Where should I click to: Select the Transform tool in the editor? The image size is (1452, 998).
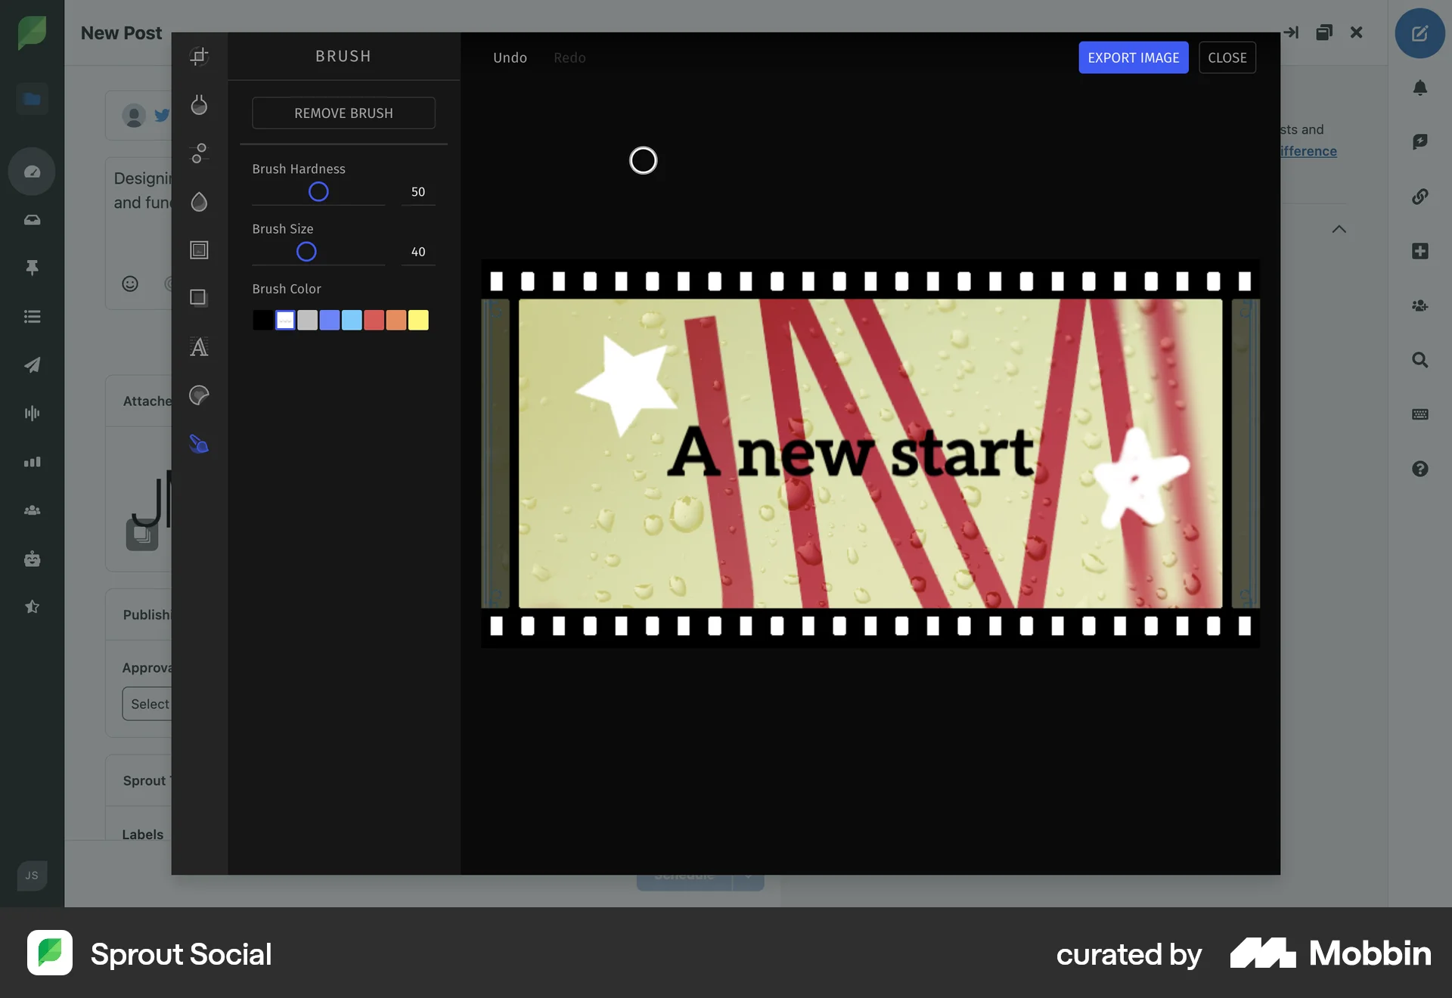point(199,56)
